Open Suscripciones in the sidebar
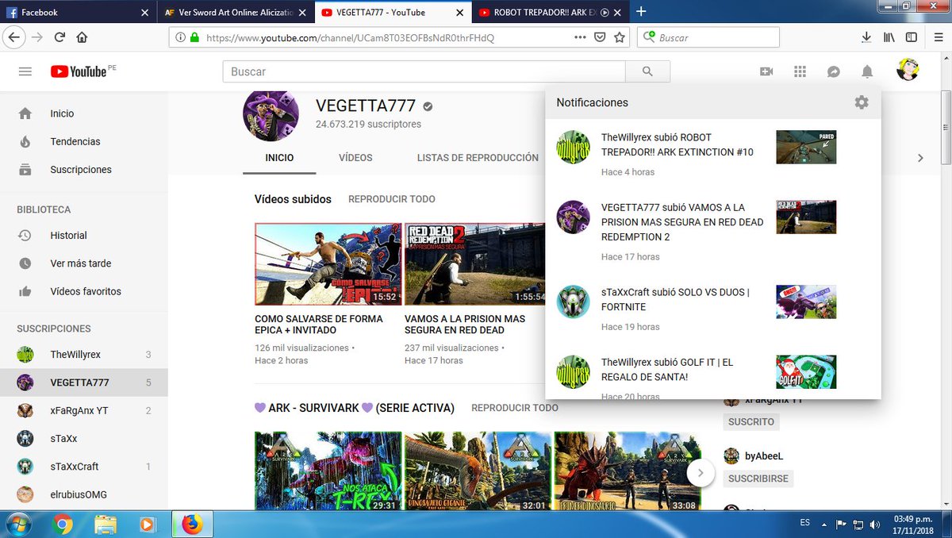 coord(84,170)
